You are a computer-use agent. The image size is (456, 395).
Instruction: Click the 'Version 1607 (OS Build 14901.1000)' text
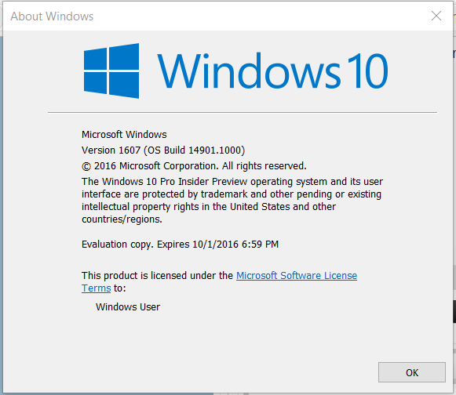point(163,150)
